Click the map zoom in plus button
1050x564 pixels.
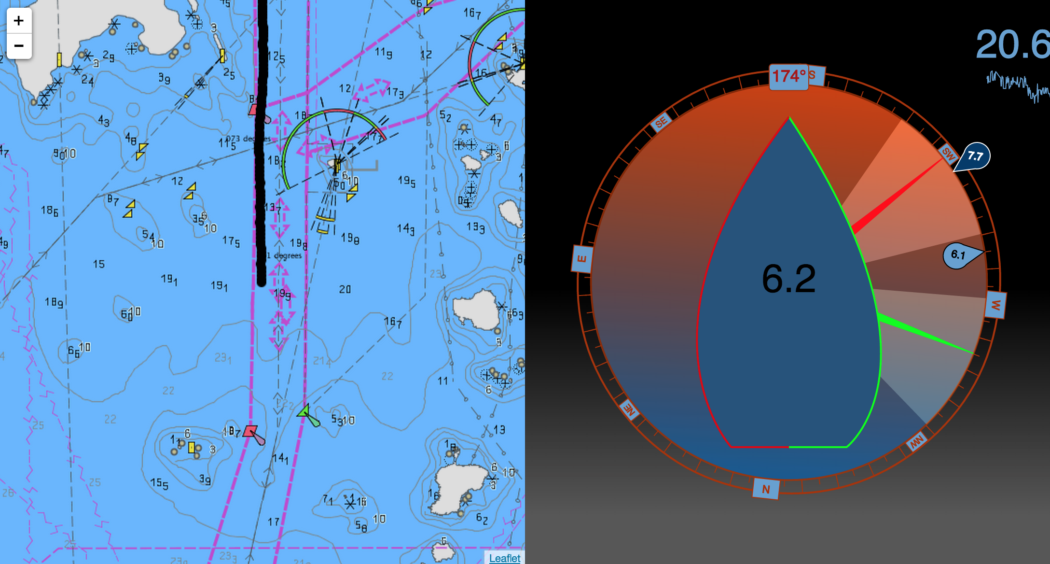click(x=19, y=21)
